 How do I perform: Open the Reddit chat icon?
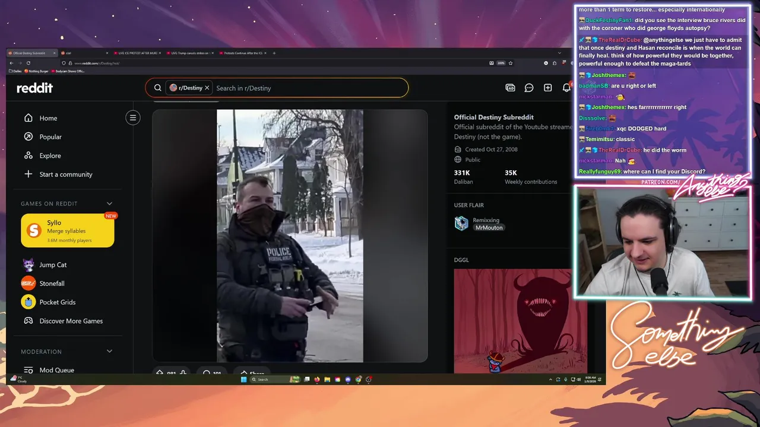click(529, 88)
